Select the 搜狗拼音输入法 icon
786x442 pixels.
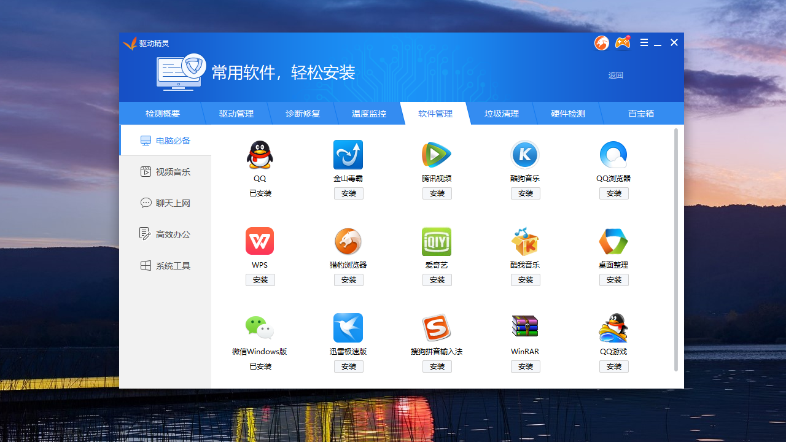tap(437, 327)
